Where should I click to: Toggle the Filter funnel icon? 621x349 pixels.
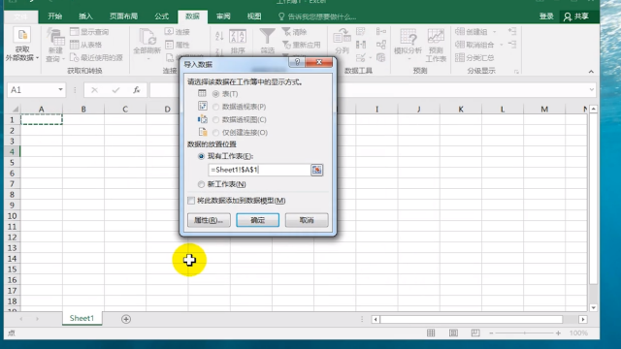[268, 37]
